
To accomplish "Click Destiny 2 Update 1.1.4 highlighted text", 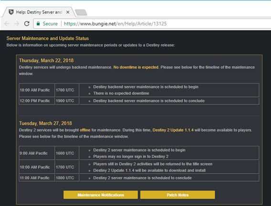I will coord(173,130).
